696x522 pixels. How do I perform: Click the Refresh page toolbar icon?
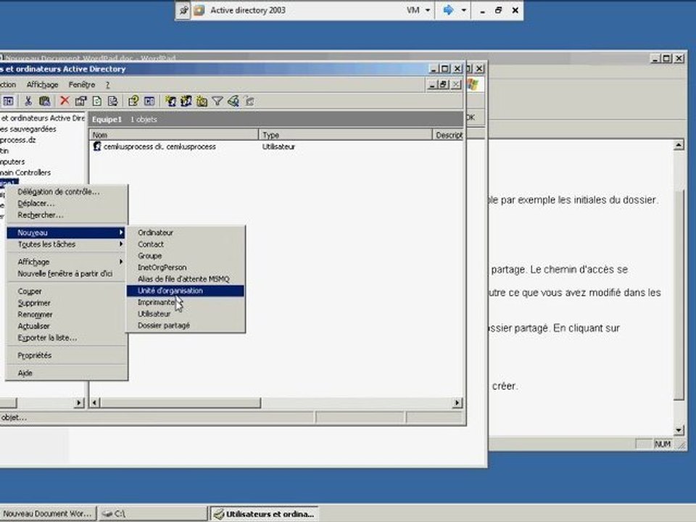coord(96,101)
